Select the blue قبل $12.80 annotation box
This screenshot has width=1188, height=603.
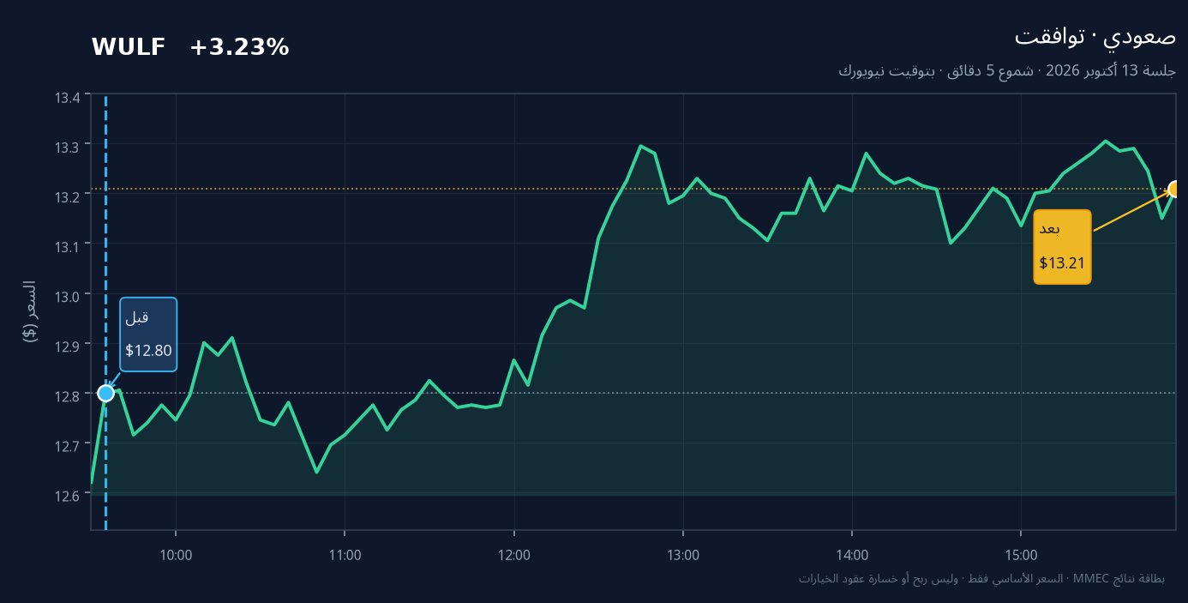148,335
